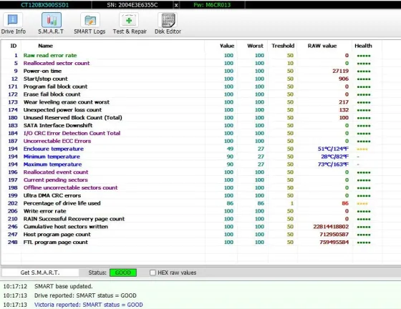401x309 pixels.
Task: Select Unused Reserved Block Count (Total)
Action: 192,118
